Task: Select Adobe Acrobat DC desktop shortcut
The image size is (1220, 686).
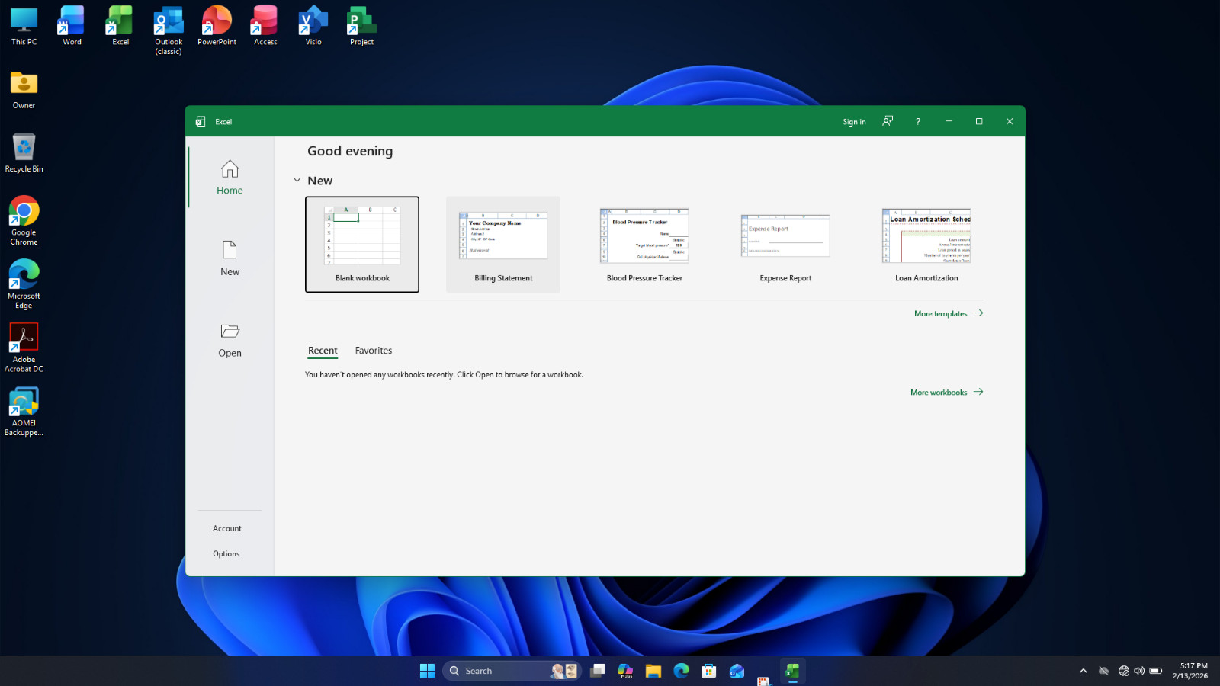Action: 24,348
